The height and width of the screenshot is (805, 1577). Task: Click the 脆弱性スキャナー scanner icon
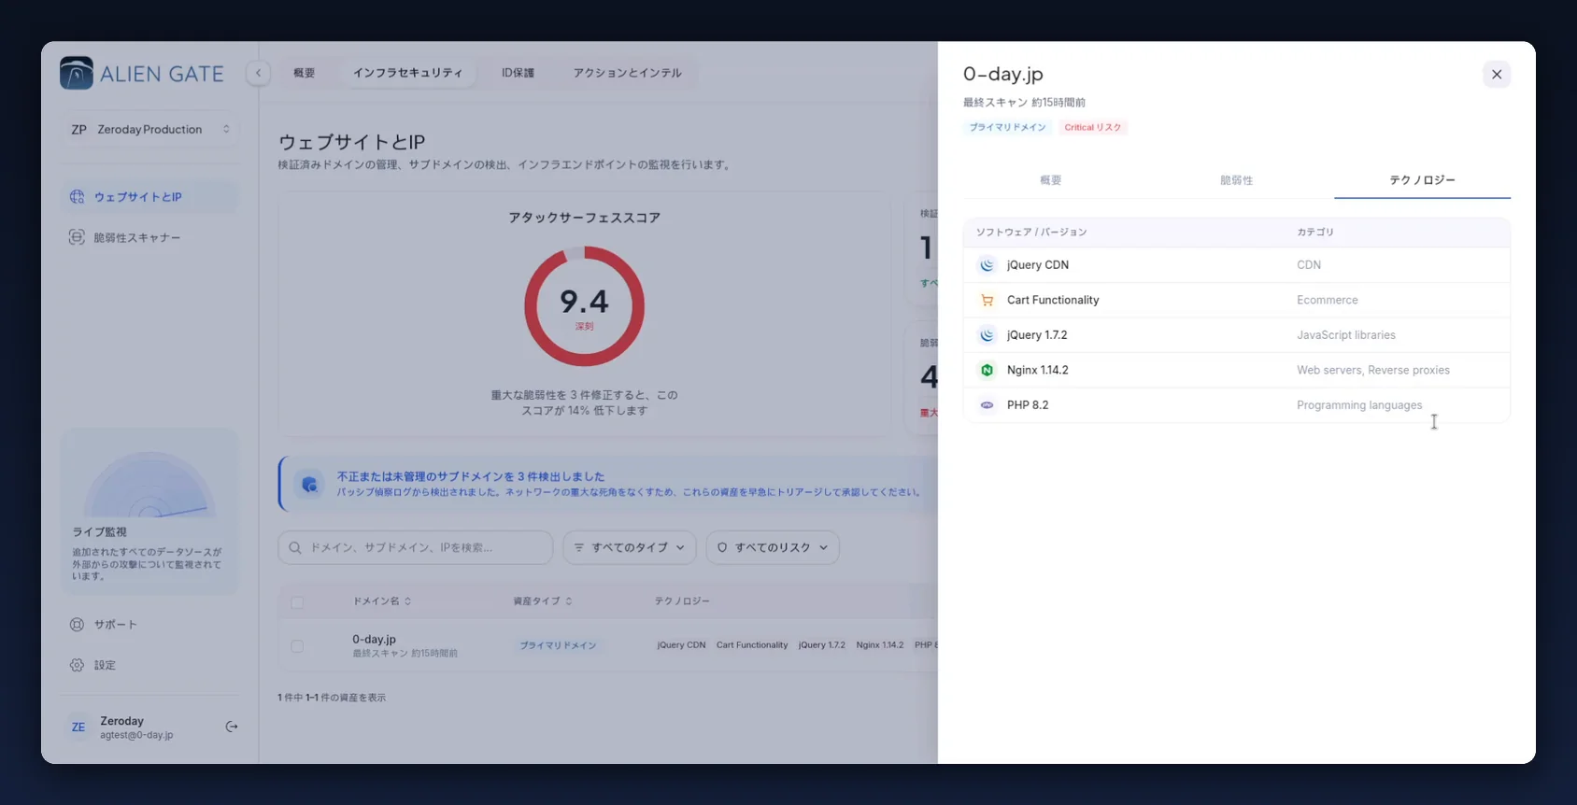77,237
